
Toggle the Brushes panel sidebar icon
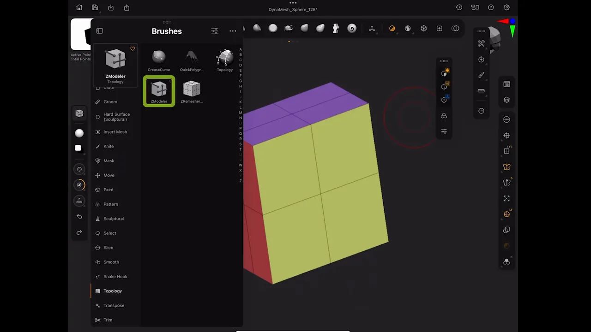click(100, 31)
